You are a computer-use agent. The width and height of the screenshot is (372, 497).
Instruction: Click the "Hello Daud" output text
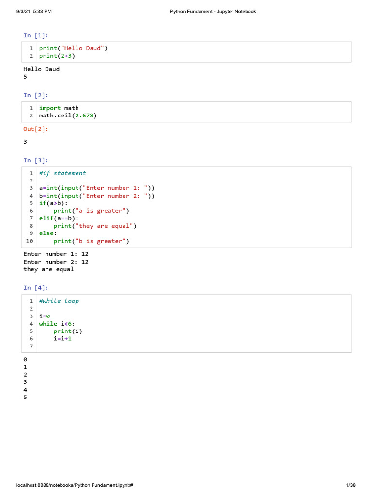(x=42, y=69)
